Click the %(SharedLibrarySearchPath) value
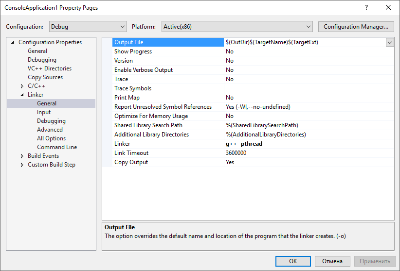The image size is (400, 271). pyautogui.click(x=262, y=125)
